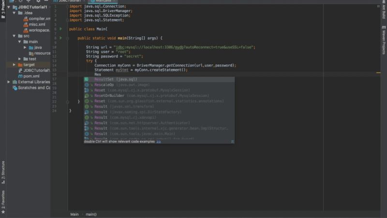Choose Result (com.mysql.cj.xdevapi) suggestion

coord(159,117)
